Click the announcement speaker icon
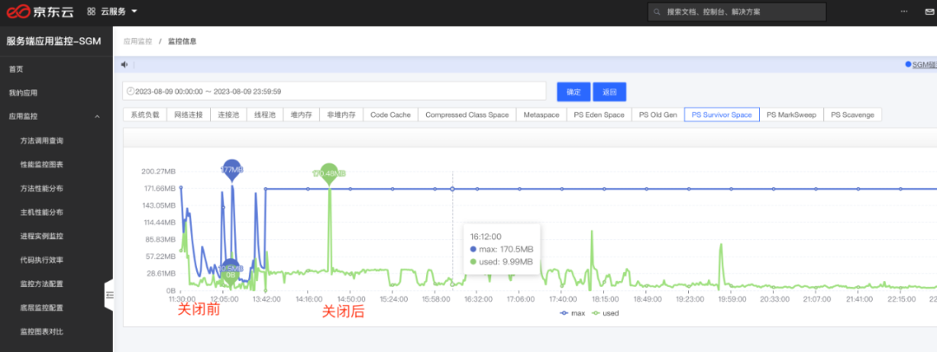The image size is (937, 352). tap(125, 64)
